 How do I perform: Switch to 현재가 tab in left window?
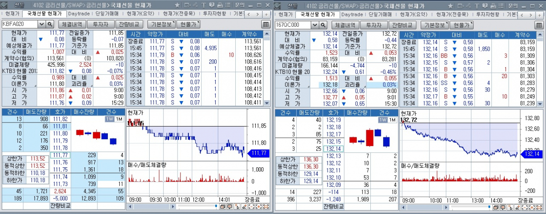(x=12, y=14)
